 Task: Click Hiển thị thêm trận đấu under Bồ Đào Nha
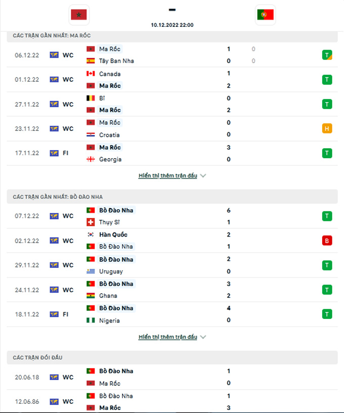click(167, 337)
